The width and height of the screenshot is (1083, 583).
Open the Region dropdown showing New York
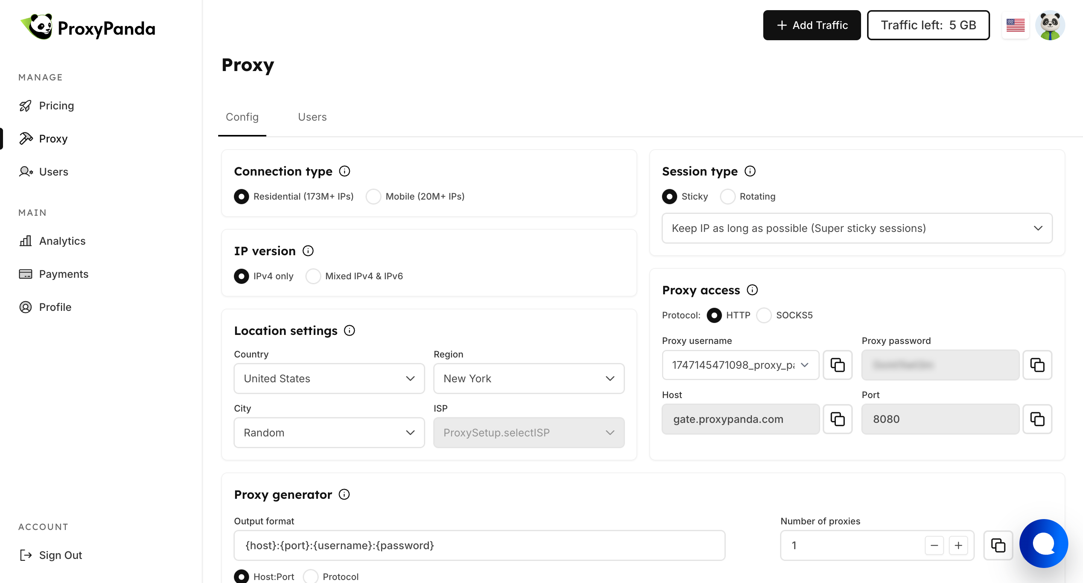click(x=529, y=379)
